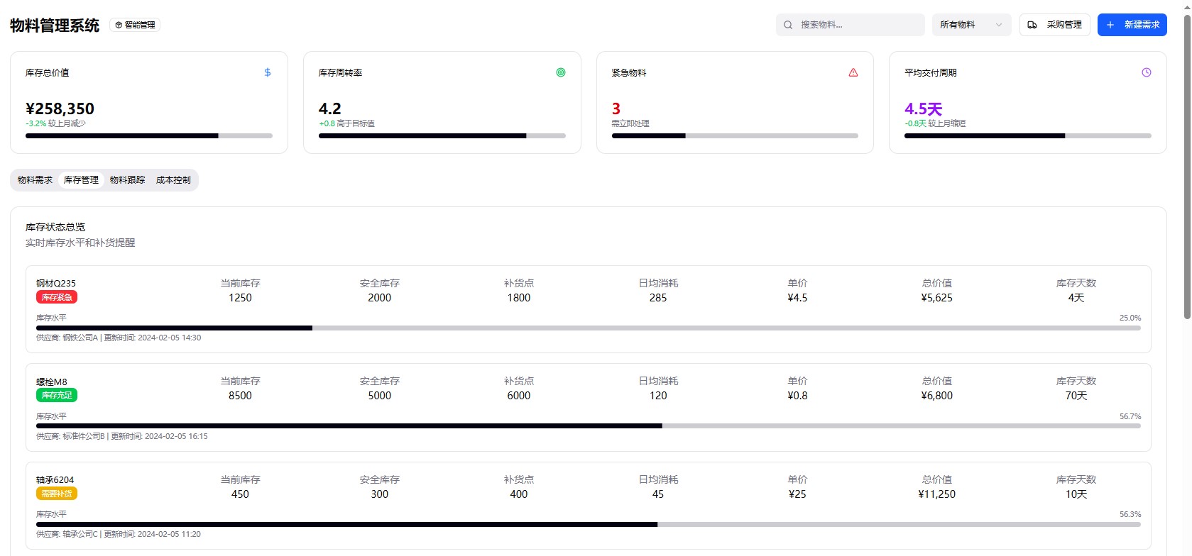The height and width of the screenshot is (556, 1192).
Task: Open the 成本控制 tab
Action: [x=173, y=180]
